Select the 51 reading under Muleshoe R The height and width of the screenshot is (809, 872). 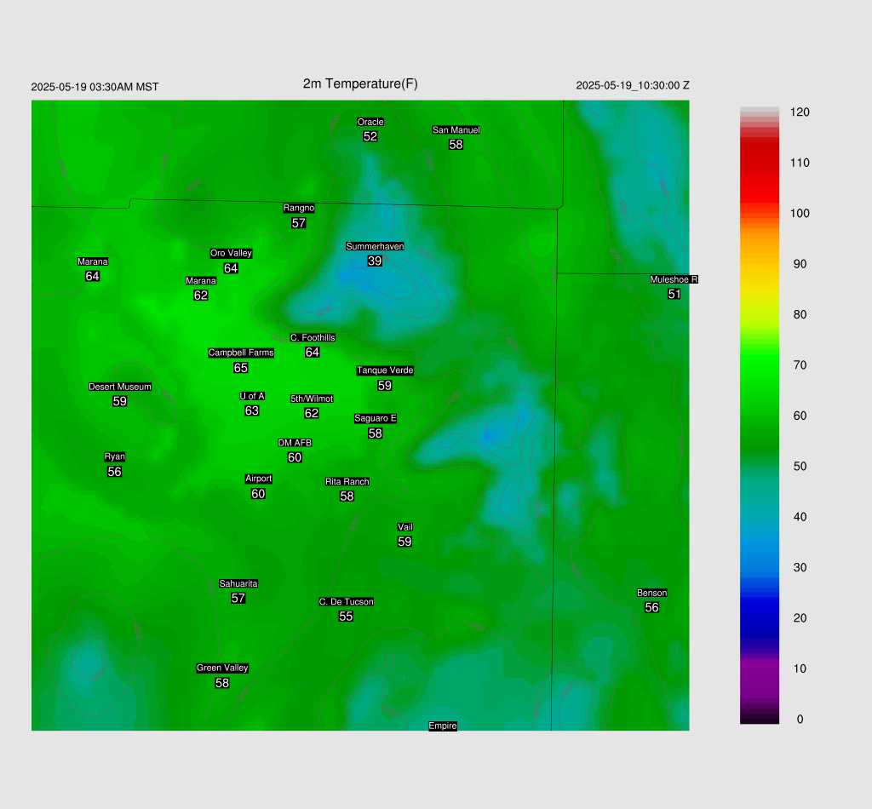click(x=674, y=294)
